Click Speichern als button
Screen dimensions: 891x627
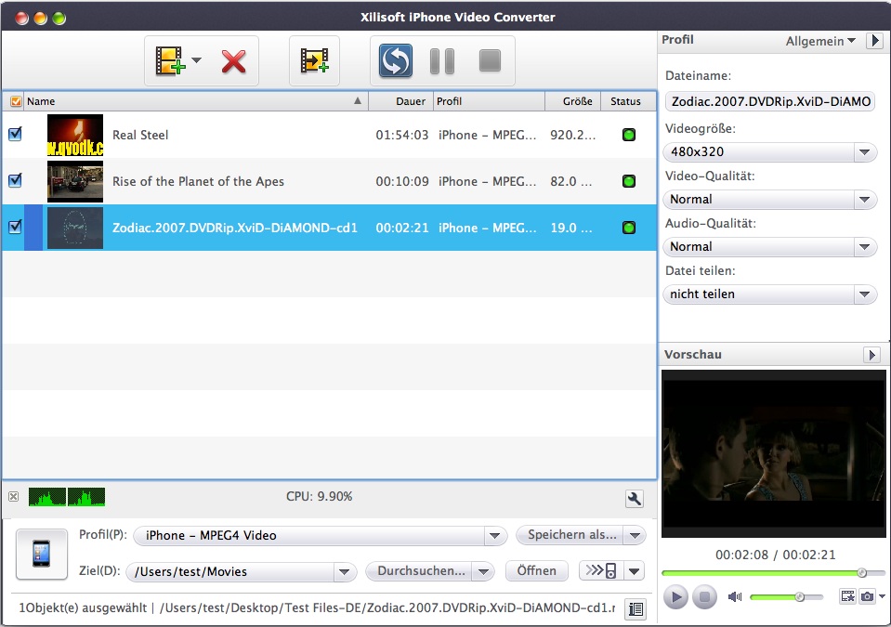571,535
